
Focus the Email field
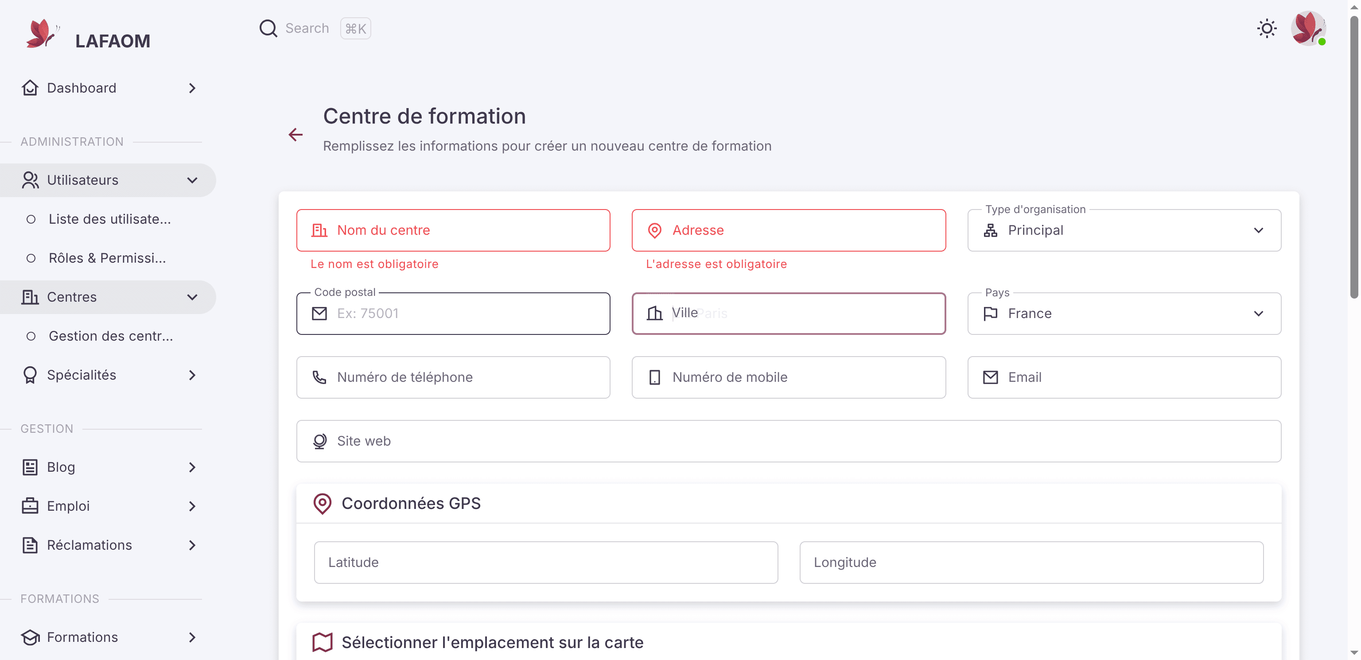[1124, 377]
